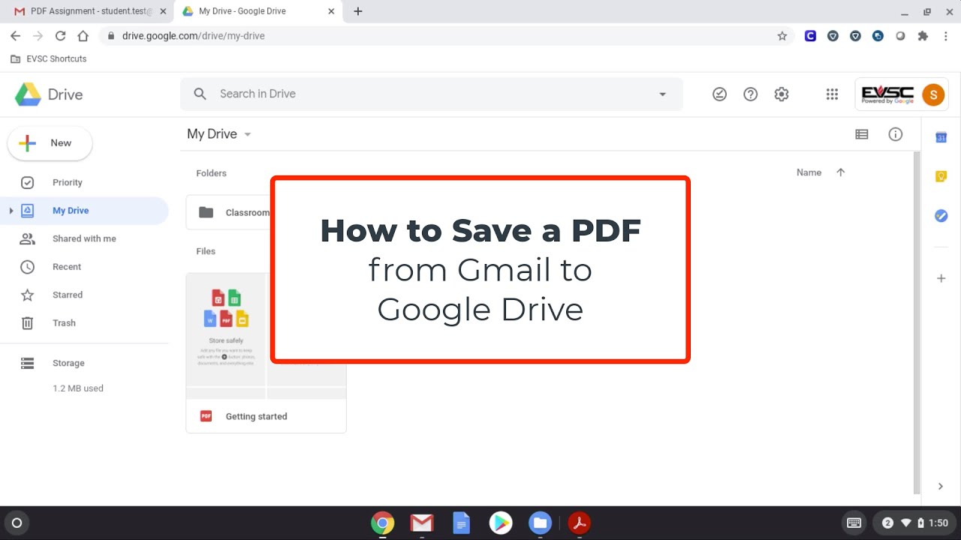Image resolution: width=961 pixels, height=540 pixels.
Task: Open a new browser tab
Action: (x=358, y=11)
